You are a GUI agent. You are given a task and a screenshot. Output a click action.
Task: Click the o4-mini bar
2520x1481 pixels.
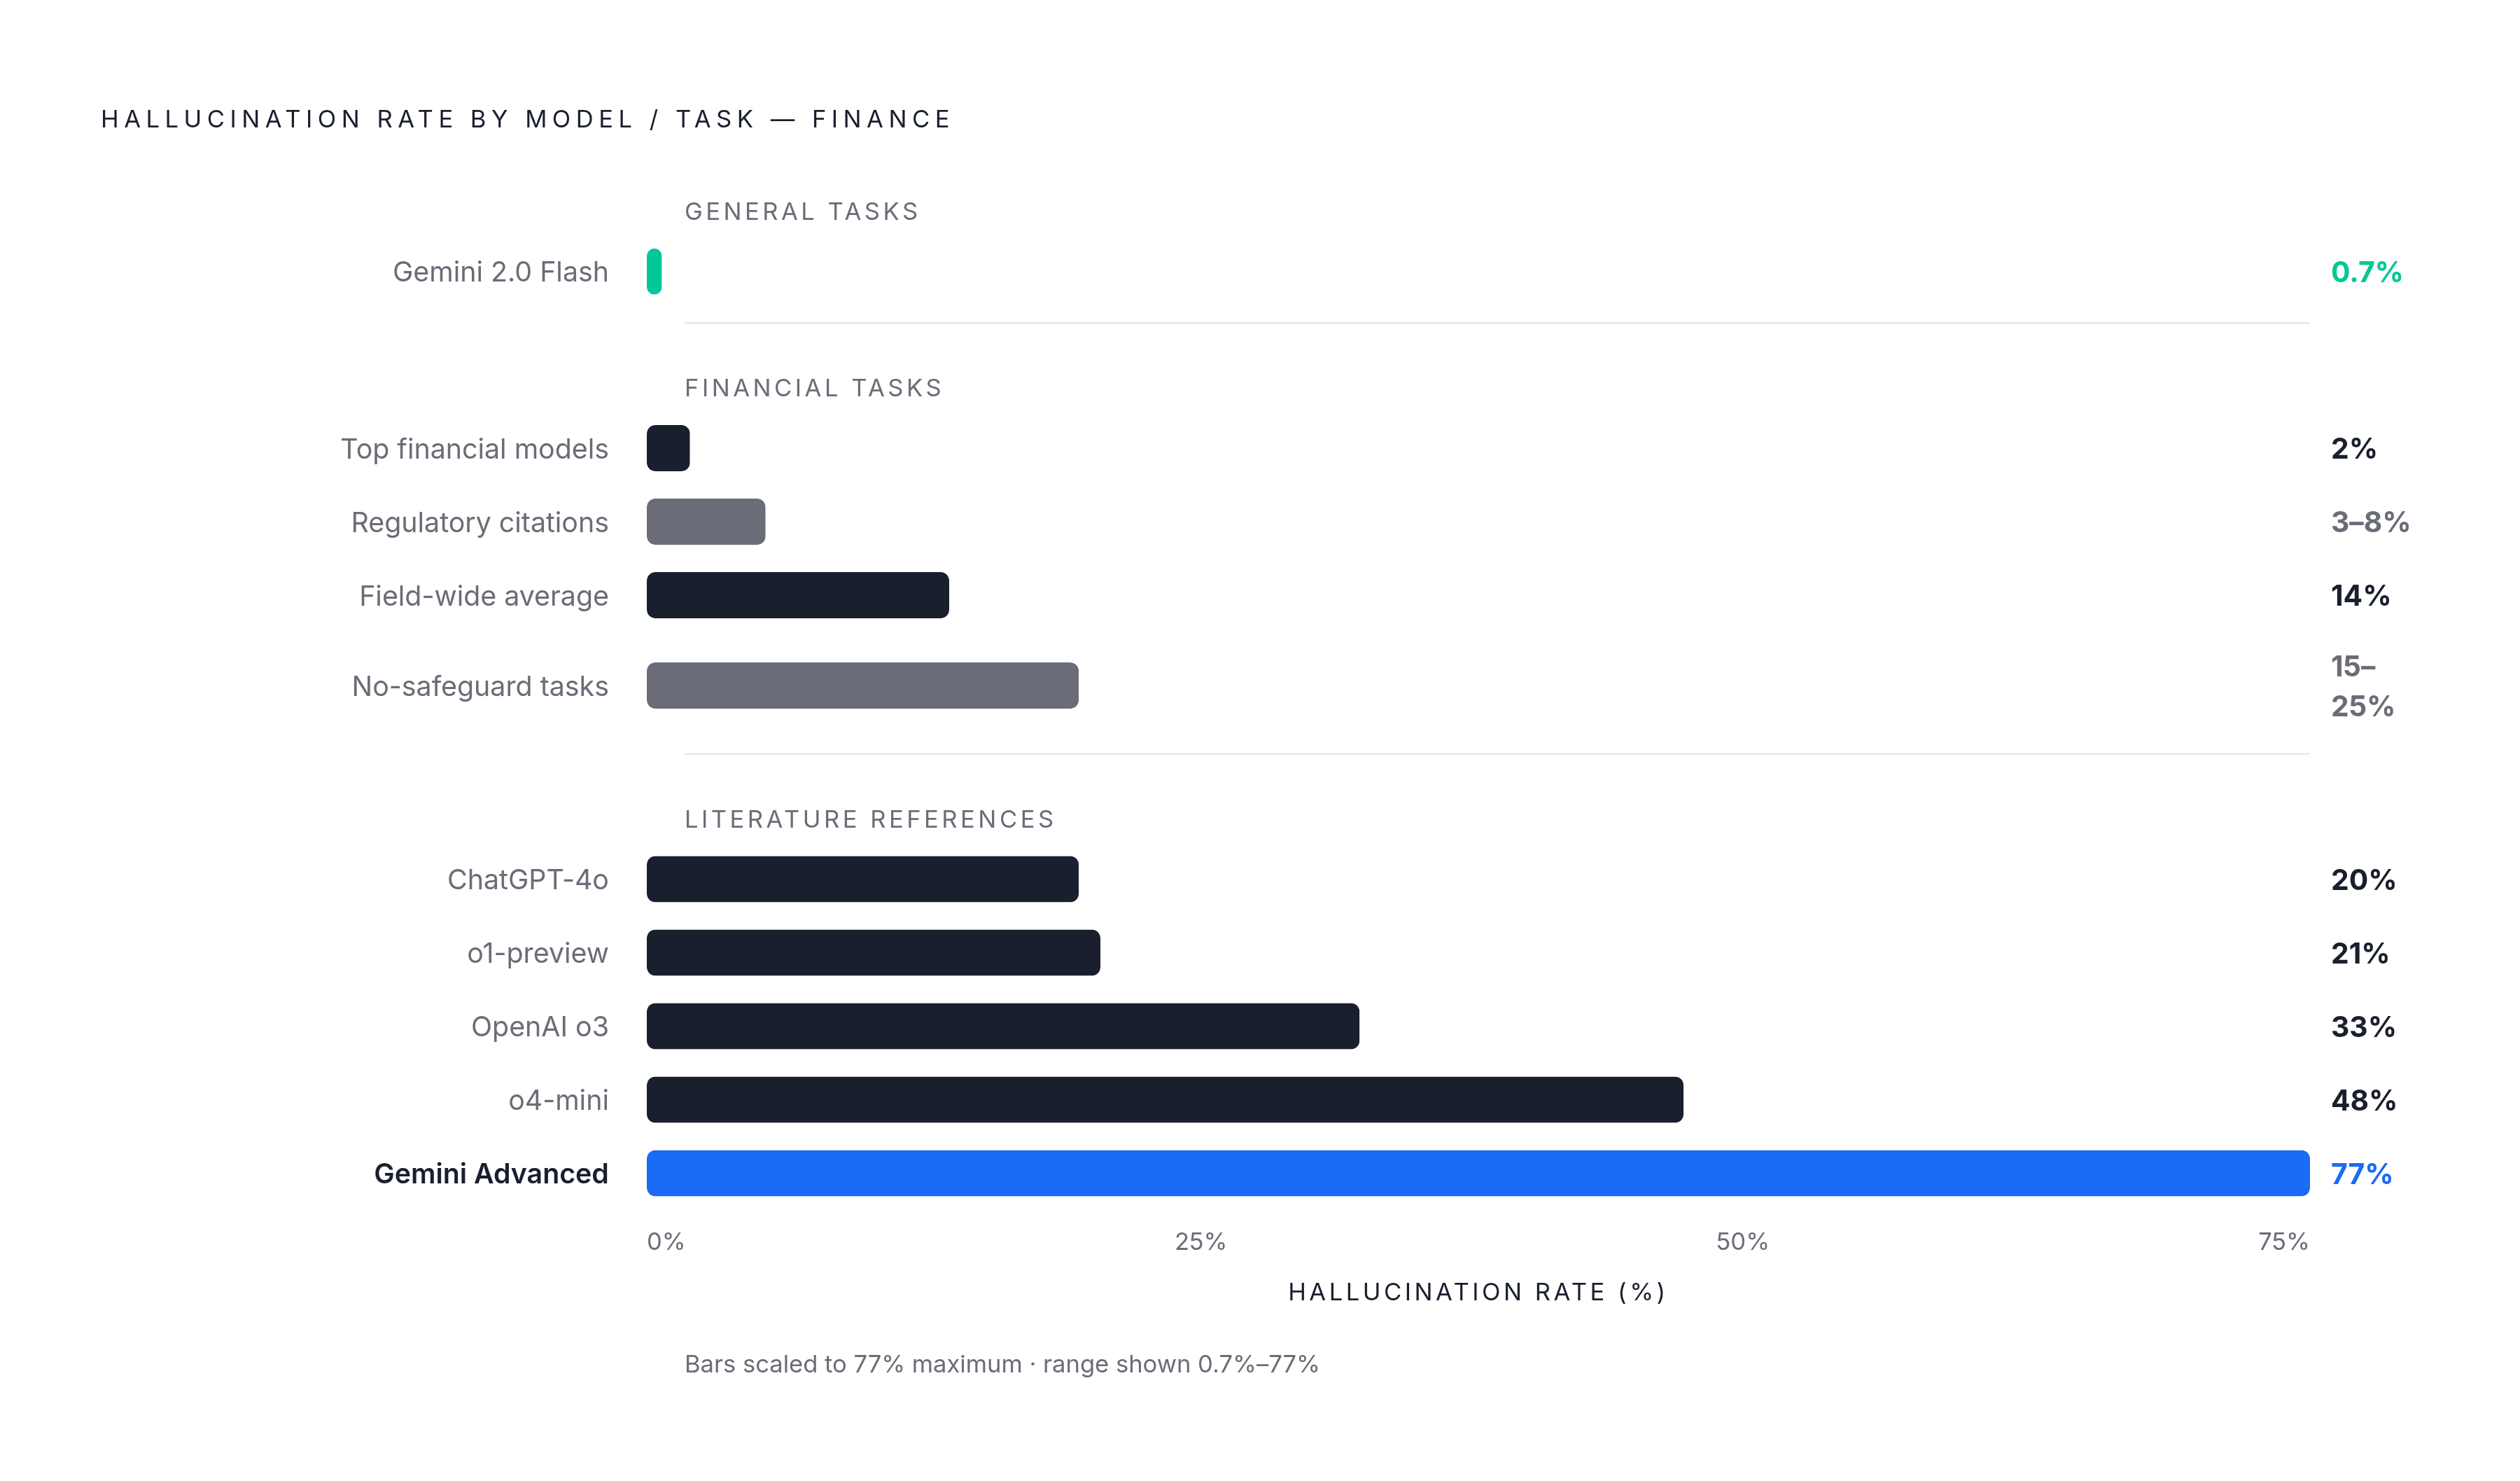pyautogui.click(x=1165, y=1100)
